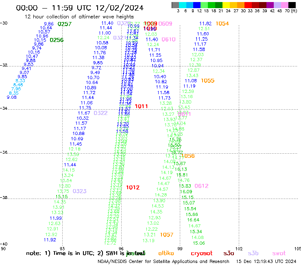Click the wave height value 11.00

click(x=105, y=33)
